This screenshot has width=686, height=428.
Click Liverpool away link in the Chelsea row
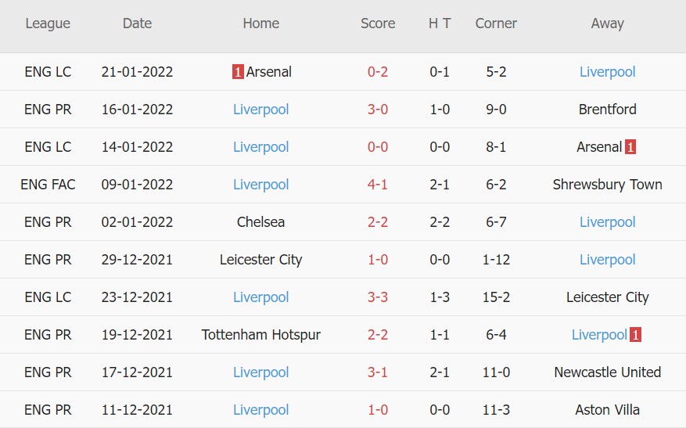(x=607, y=222)
